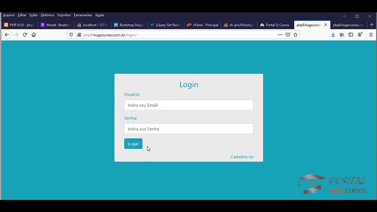377x212 pixels.
Task: Switch to the localhost / 127.0 tab
Action: [92, 25]
